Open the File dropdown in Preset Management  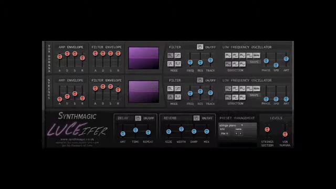(225, 133)
